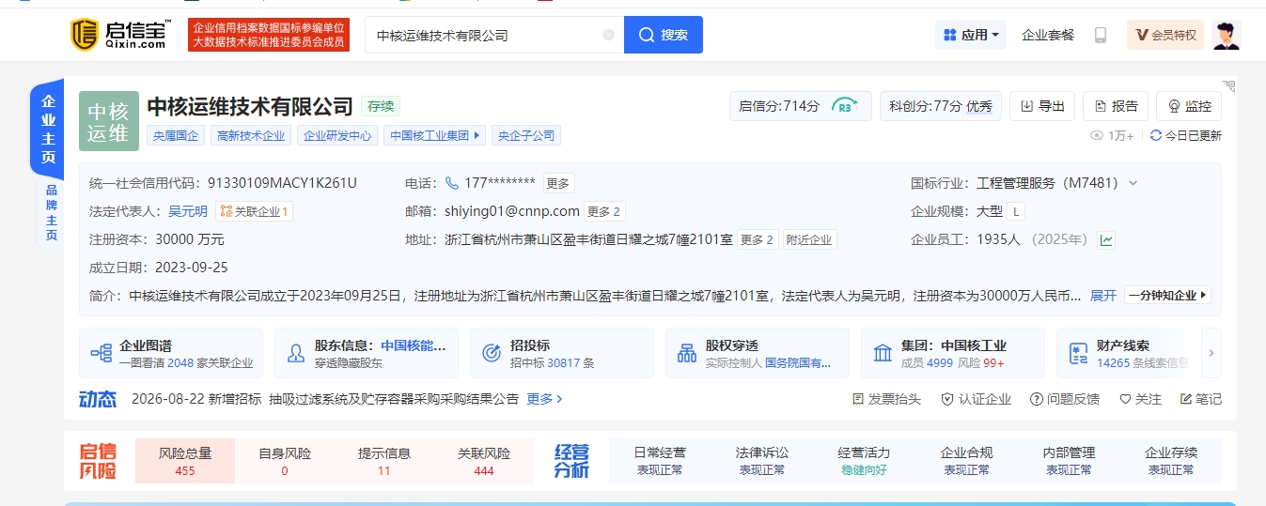Select 关联风险 444 tab

point(484,461)
